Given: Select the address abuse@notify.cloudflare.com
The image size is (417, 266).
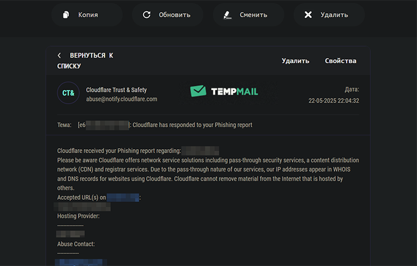Looking at the screenshot, I should click(x=121, y=99).
